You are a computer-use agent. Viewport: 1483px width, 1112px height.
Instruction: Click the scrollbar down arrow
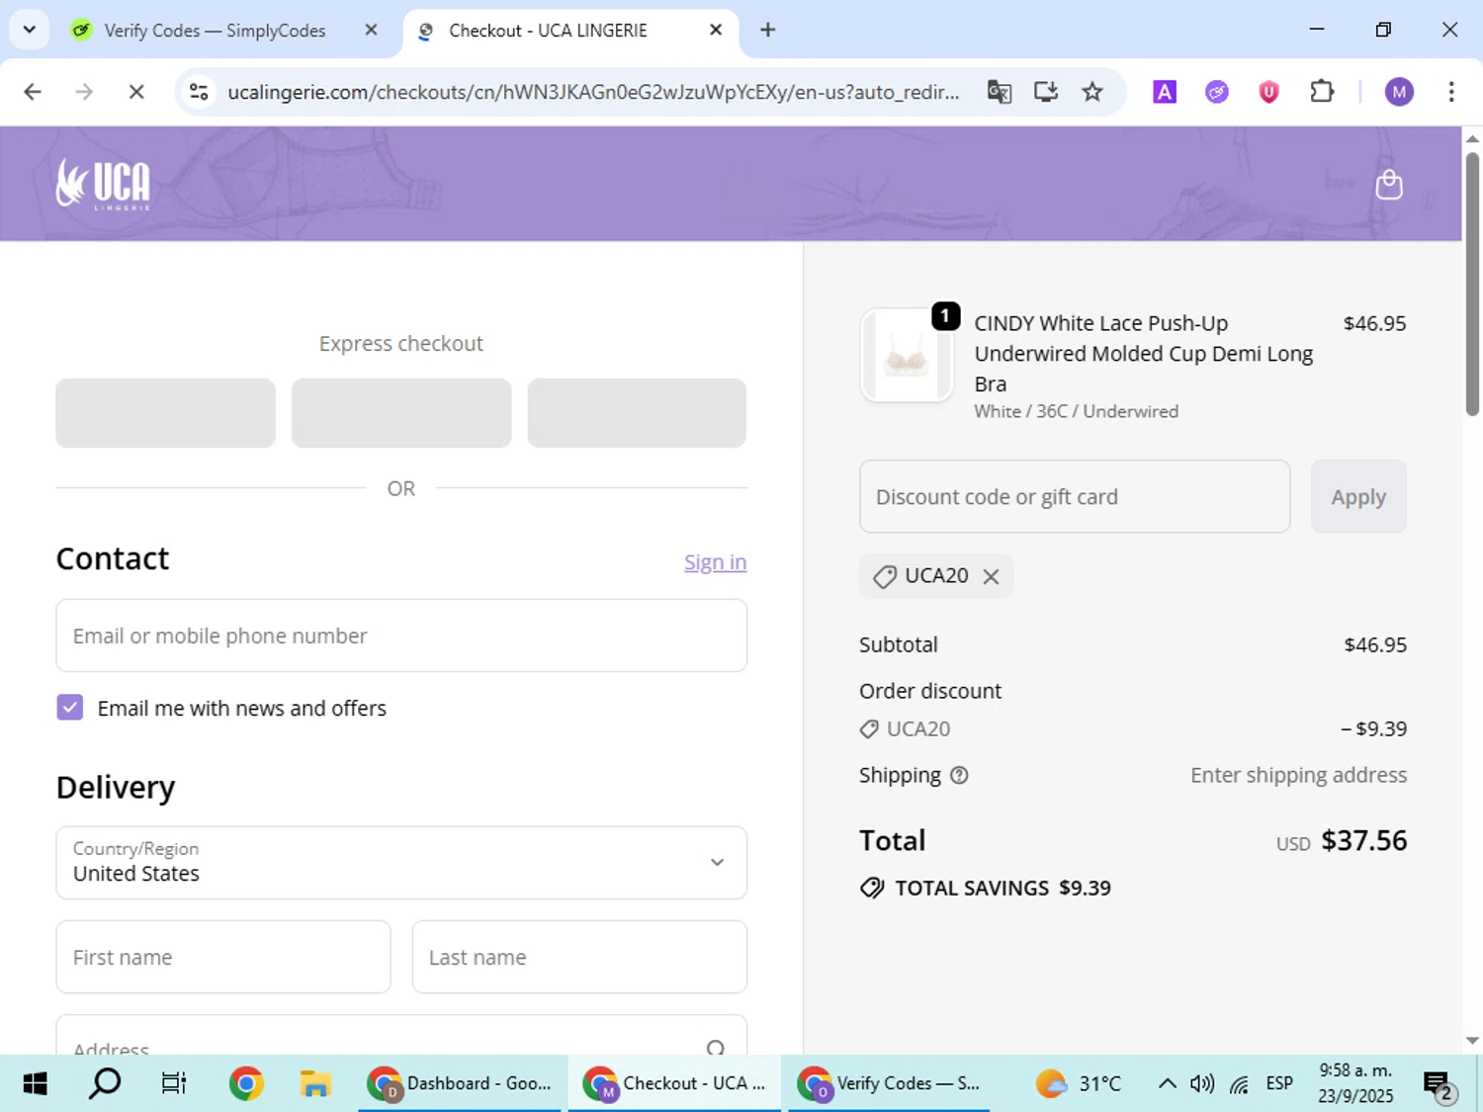(1472, 1041)
